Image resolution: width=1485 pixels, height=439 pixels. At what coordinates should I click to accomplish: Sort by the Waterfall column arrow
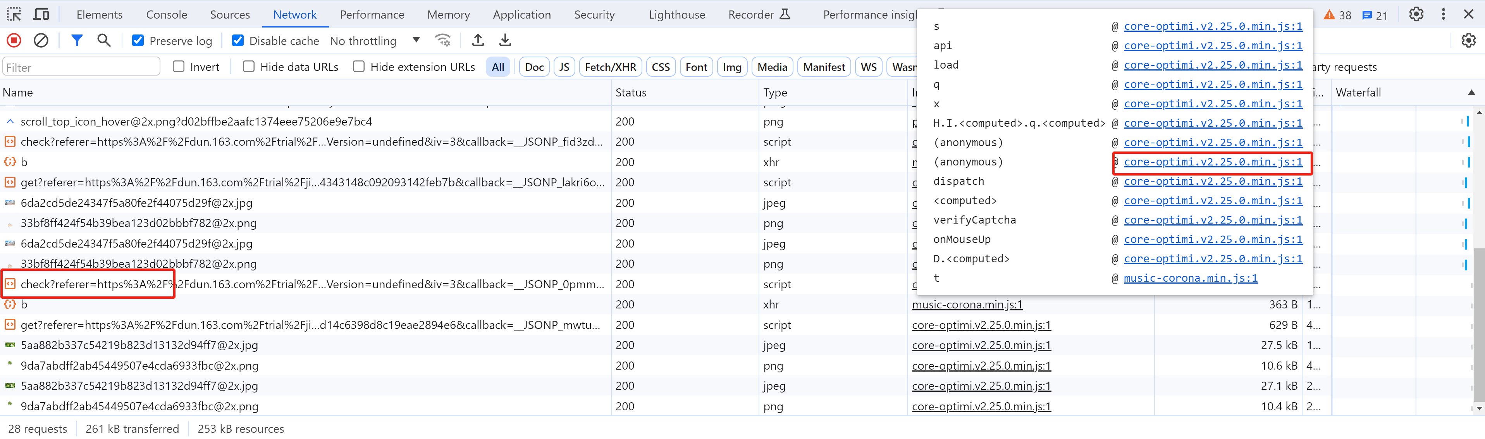click(1471, 93)
